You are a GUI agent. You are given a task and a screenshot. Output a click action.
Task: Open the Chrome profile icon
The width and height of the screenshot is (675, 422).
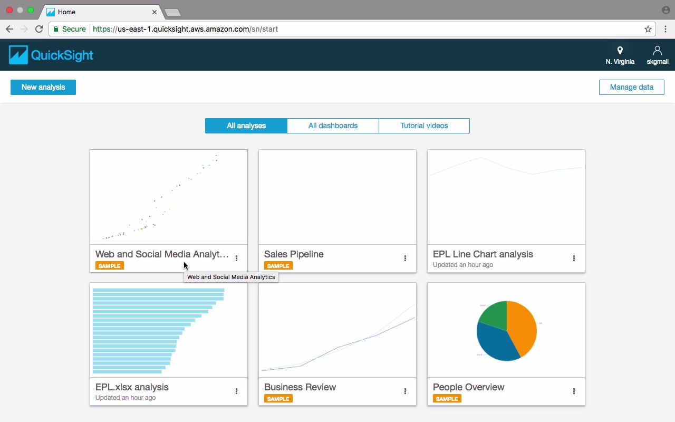[666, 10]
